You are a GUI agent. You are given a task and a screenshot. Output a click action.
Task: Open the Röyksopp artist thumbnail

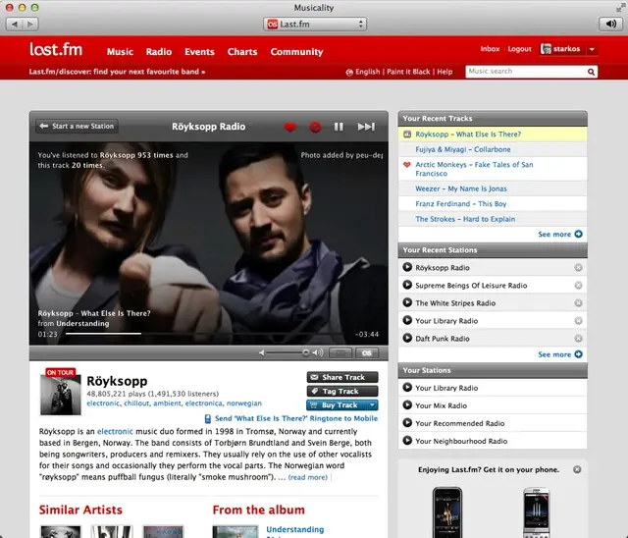click(x=61, y=395)
